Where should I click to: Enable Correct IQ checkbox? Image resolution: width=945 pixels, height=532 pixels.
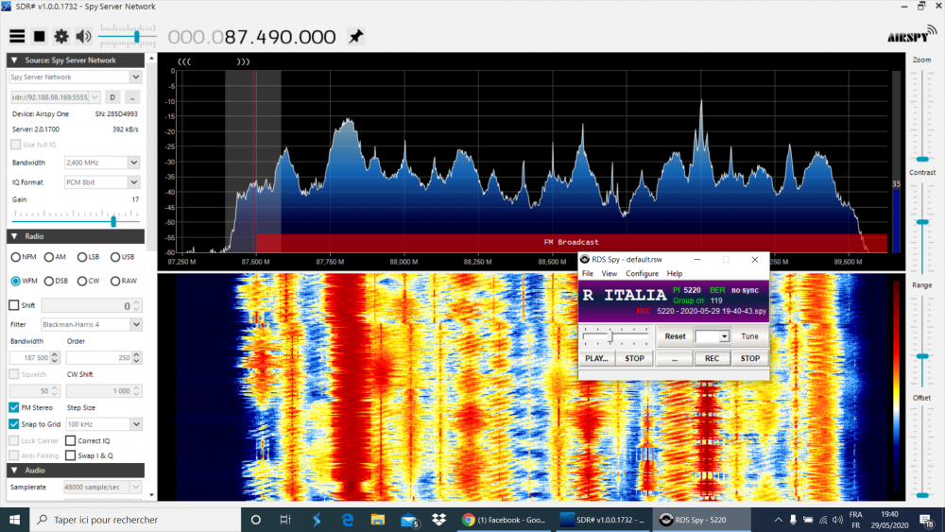pos(71,440)
